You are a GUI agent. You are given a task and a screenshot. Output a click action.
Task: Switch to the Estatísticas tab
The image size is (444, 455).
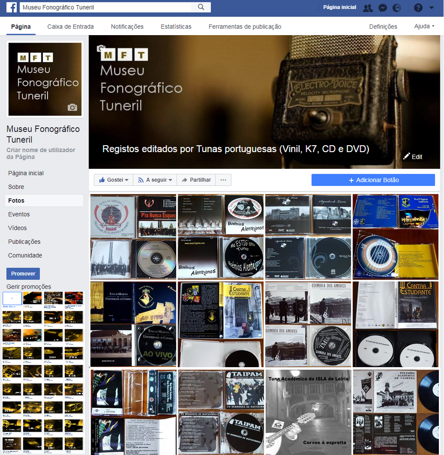[x=176, y=26]
